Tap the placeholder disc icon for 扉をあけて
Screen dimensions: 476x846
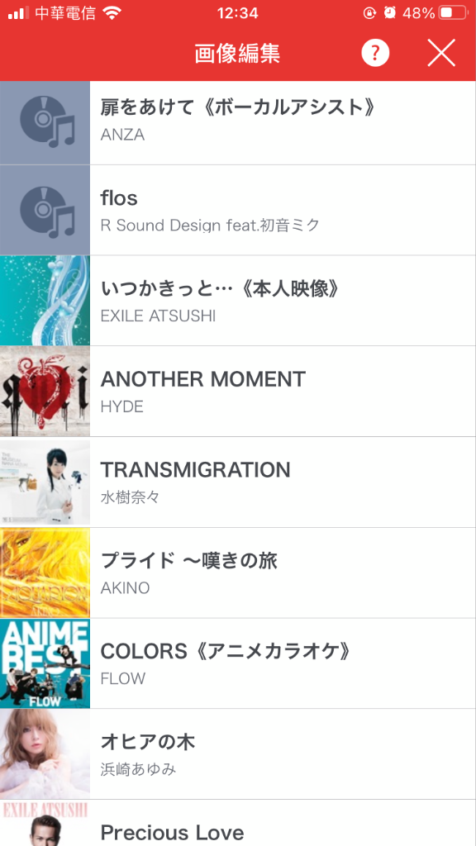pos(45,123)
